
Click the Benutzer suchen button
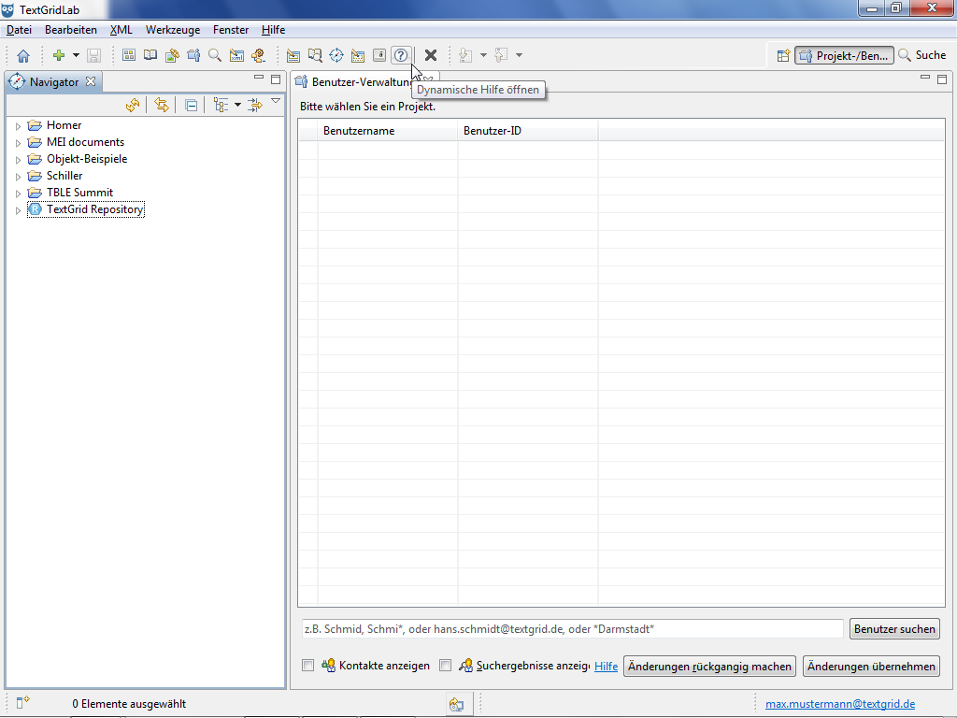point(894,629)
